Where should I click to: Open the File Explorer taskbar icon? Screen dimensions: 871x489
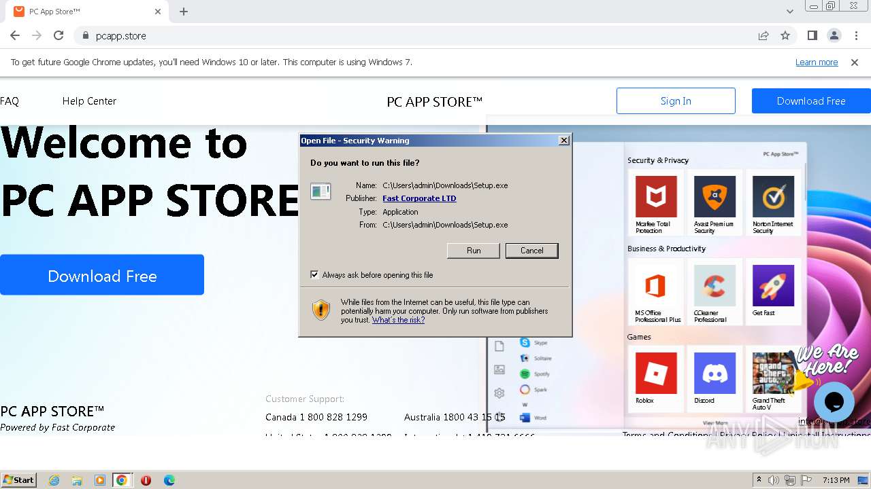pos(77,480)
